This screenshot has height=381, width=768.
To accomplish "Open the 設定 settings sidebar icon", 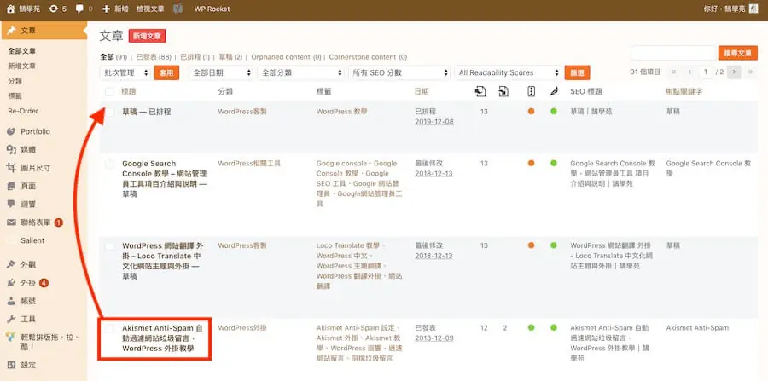I will tap(11, 365).
